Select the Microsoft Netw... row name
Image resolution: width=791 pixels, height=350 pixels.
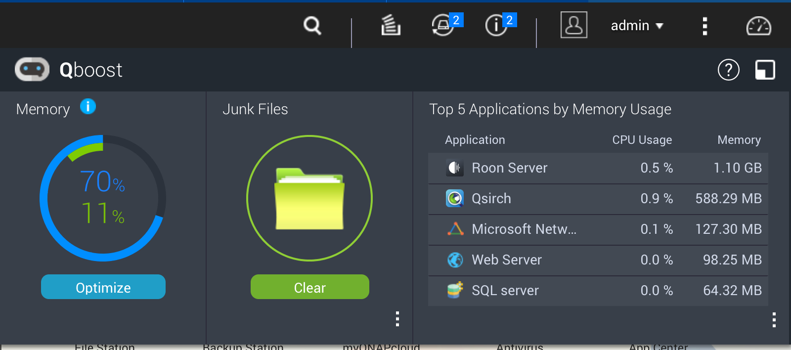[x=524, y=229]
